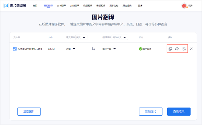Click the blue 查看结果 button
This screenshot has height=125, width=202.
(179, 112)
